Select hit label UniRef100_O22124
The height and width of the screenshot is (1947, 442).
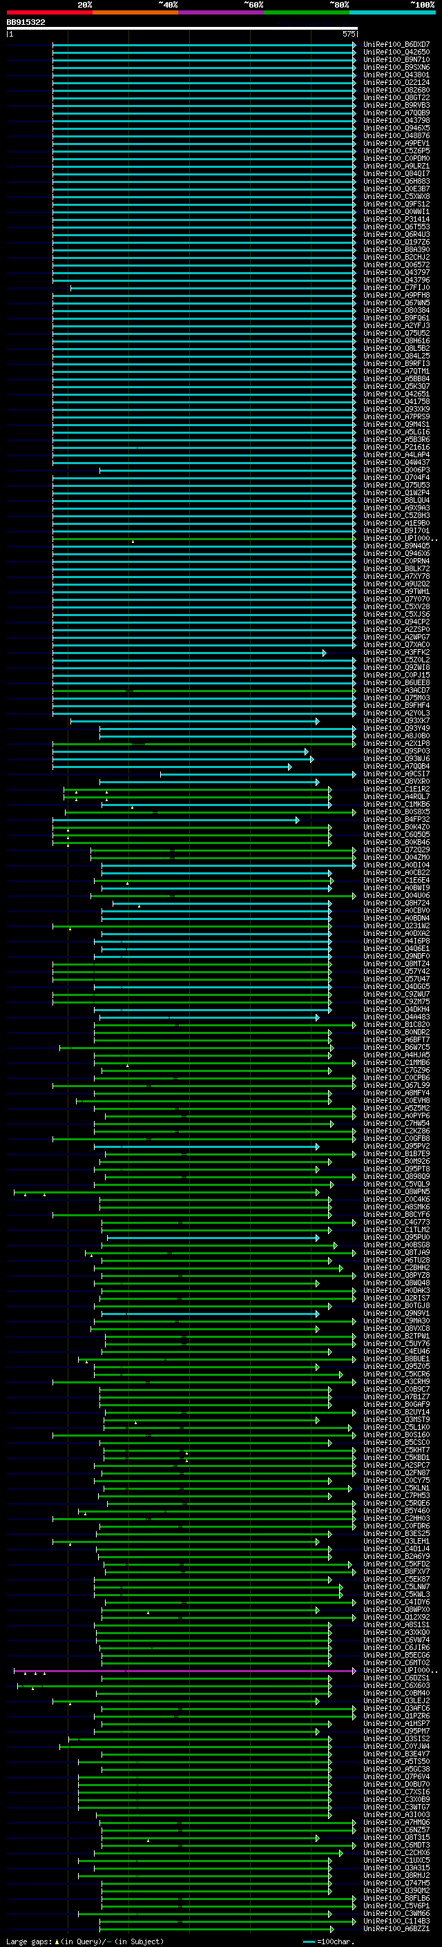[x=396, y=82]
